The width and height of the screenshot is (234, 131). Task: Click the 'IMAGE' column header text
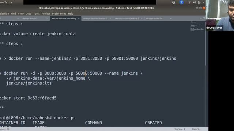38,123
